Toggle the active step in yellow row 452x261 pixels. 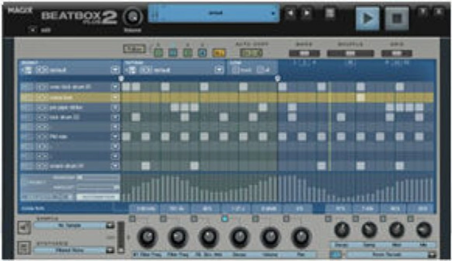tap(360, 97)
